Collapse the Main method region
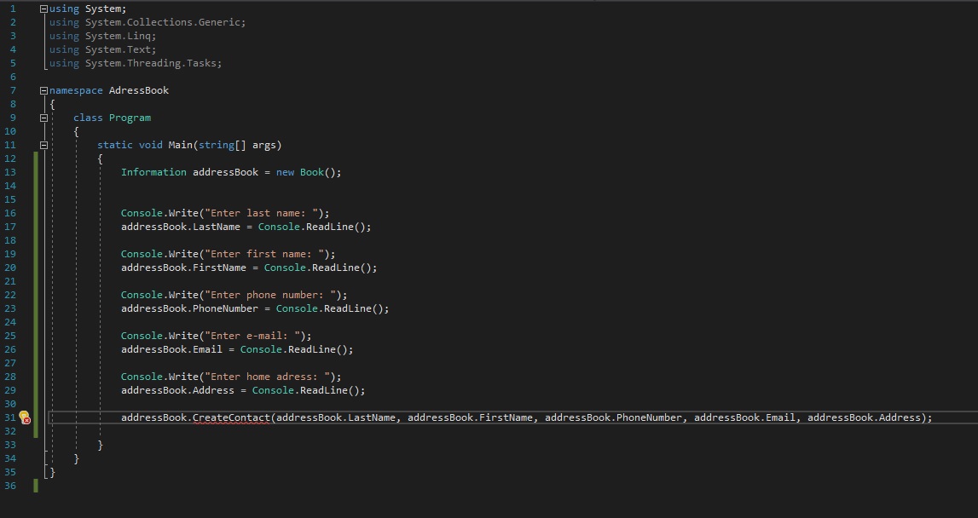The width and height of the screenshot is (978, 518). click(43, 146)
